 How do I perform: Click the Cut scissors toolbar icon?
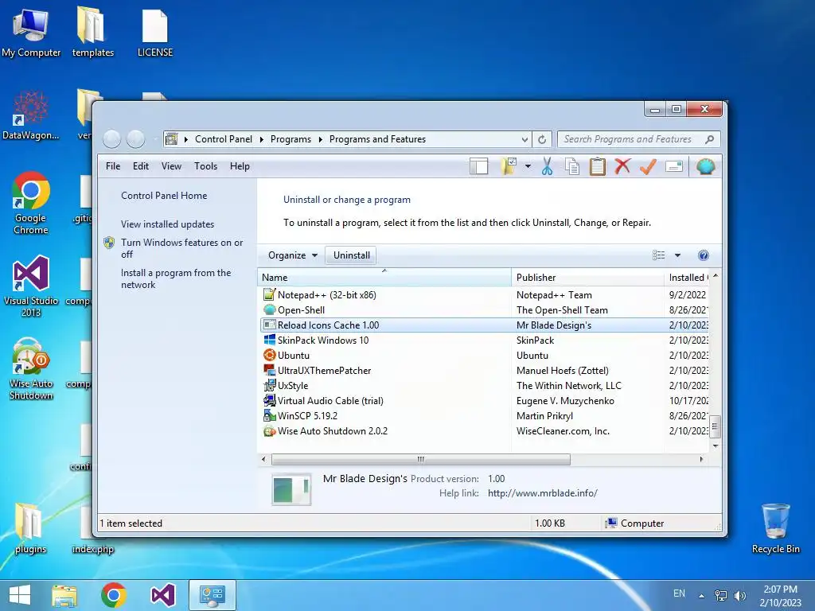pos(547,166)
